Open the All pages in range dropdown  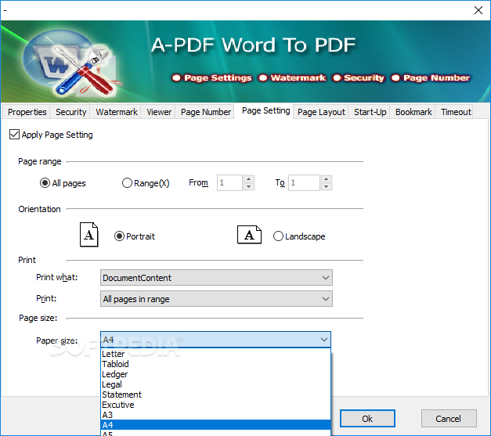[x=216, y=299]
